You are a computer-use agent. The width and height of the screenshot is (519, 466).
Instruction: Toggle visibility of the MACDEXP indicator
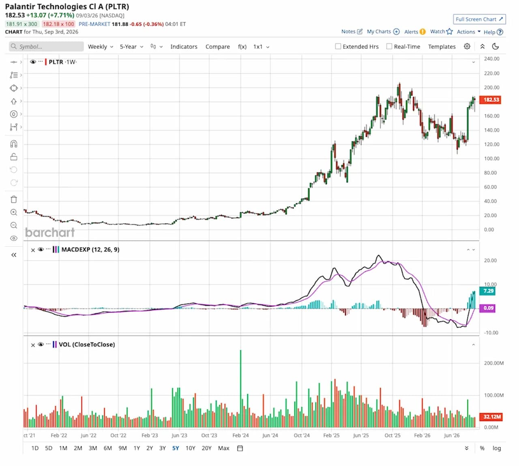[41, 250]
